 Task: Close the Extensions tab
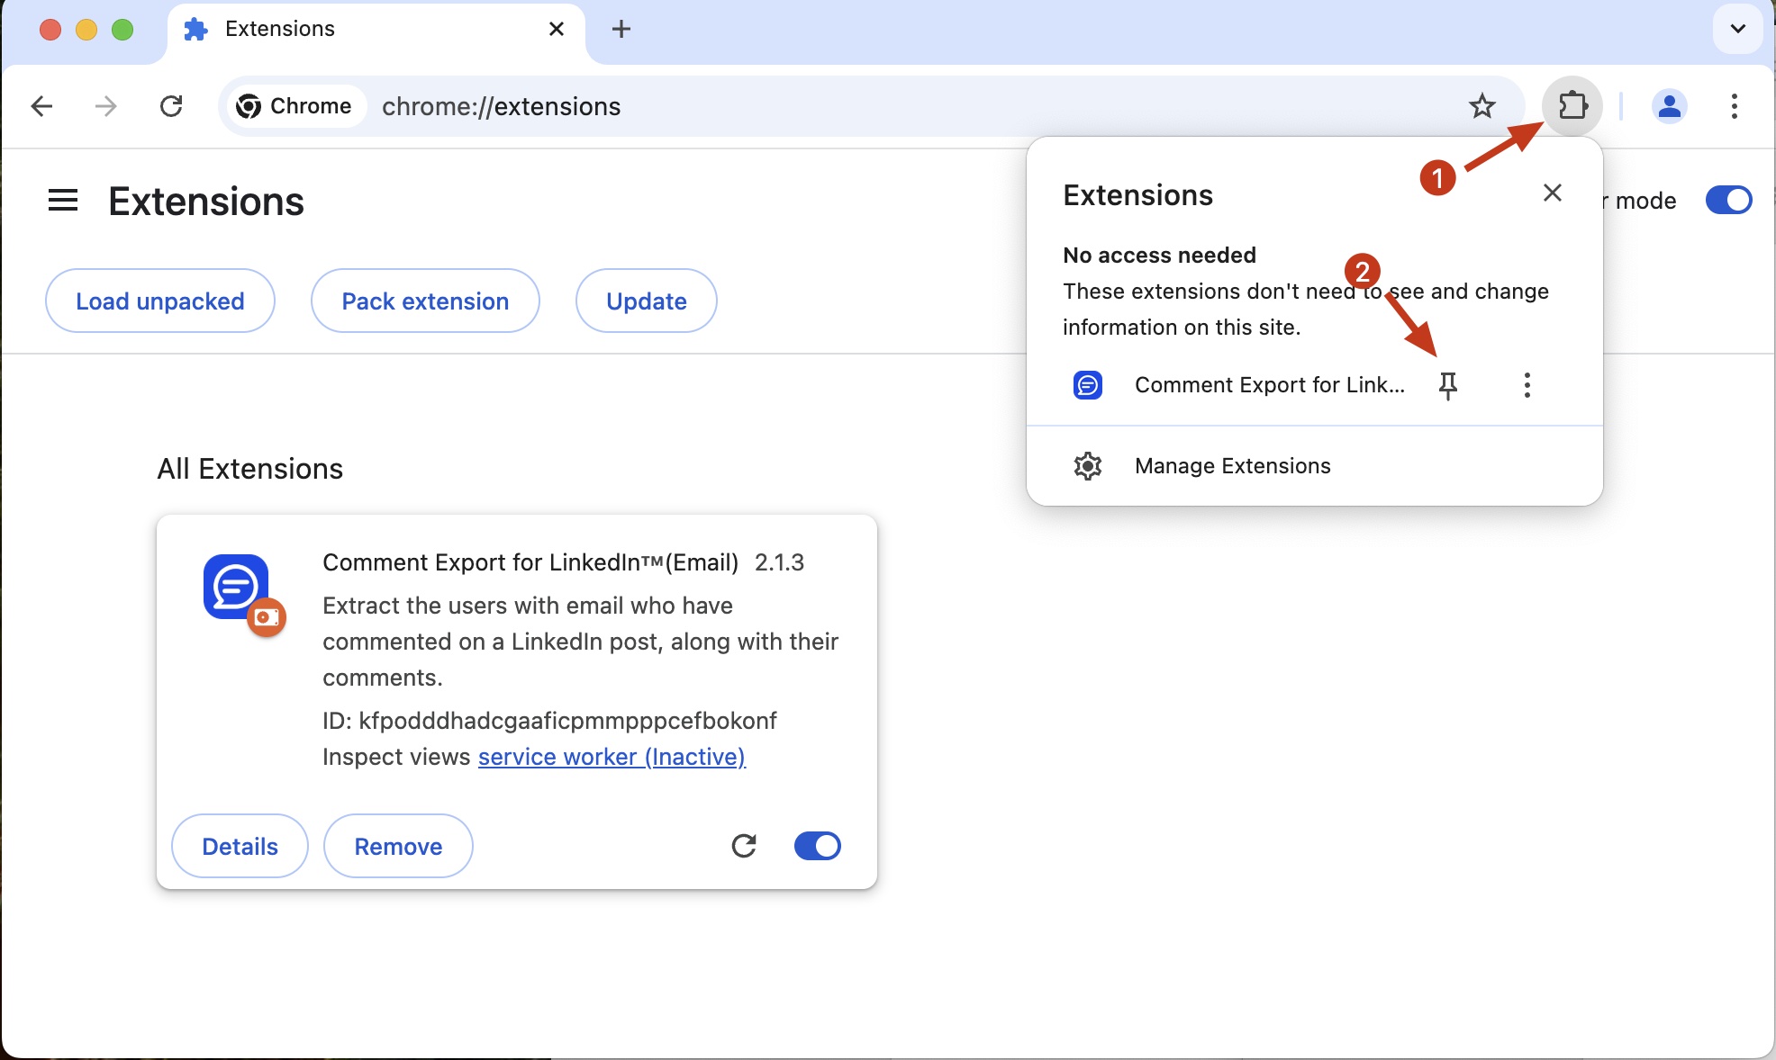point(557,29)
